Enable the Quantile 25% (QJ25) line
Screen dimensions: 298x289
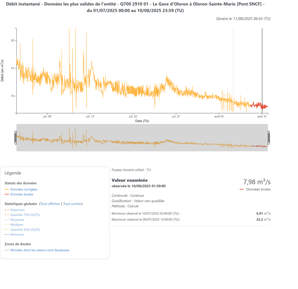25,230
